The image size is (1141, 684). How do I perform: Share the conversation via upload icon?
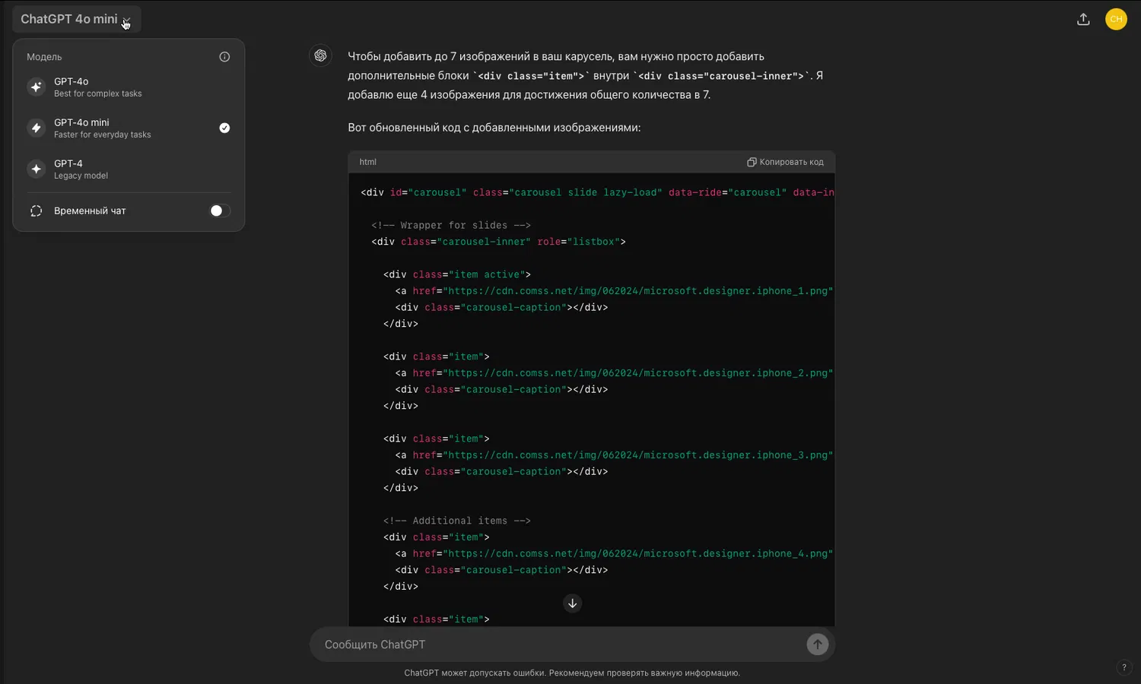1083,20
